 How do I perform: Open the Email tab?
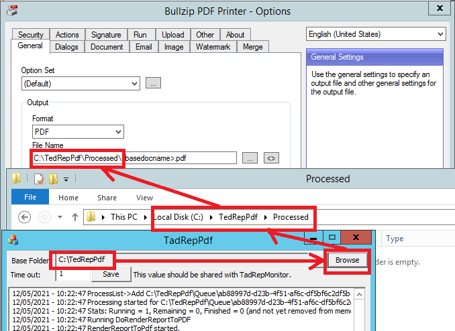144,47
